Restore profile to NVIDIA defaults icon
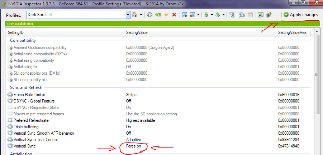Image resolution: width=323 pixels, height=155 pixels. 158,15
